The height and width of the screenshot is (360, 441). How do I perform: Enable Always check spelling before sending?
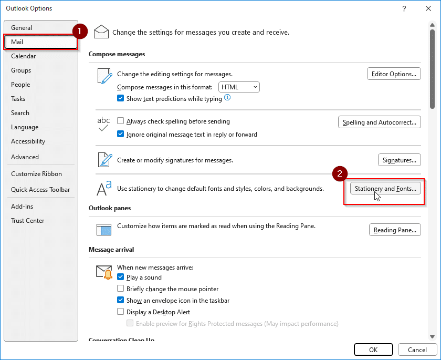coord(120,121)
